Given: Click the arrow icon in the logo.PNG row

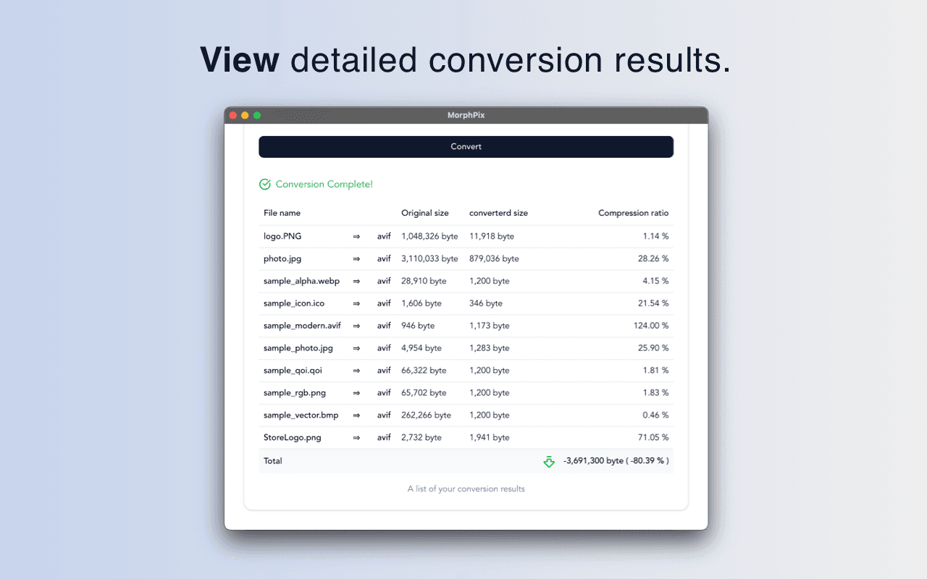Looking at the screenshot, I should pos(356,236).
